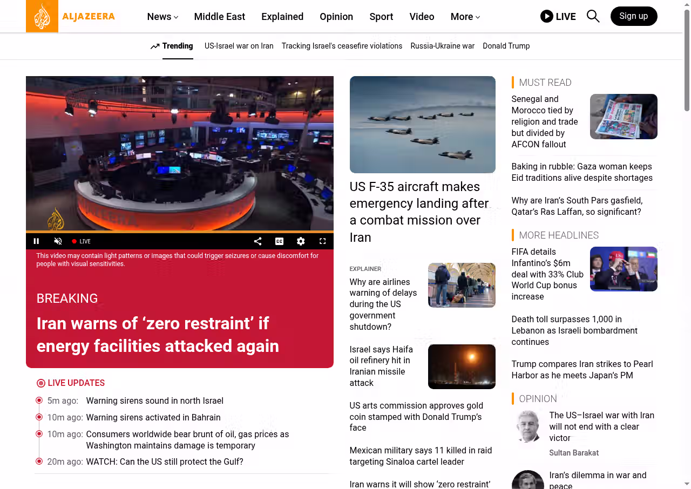
Task: Go to the Opinion section
Action: [336, 17]
